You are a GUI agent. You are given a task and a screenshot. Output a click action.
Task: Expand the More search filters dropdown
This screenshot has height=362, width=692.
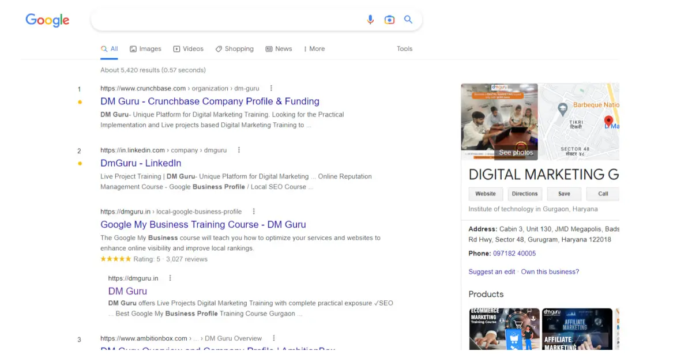[x=313, y=49]
